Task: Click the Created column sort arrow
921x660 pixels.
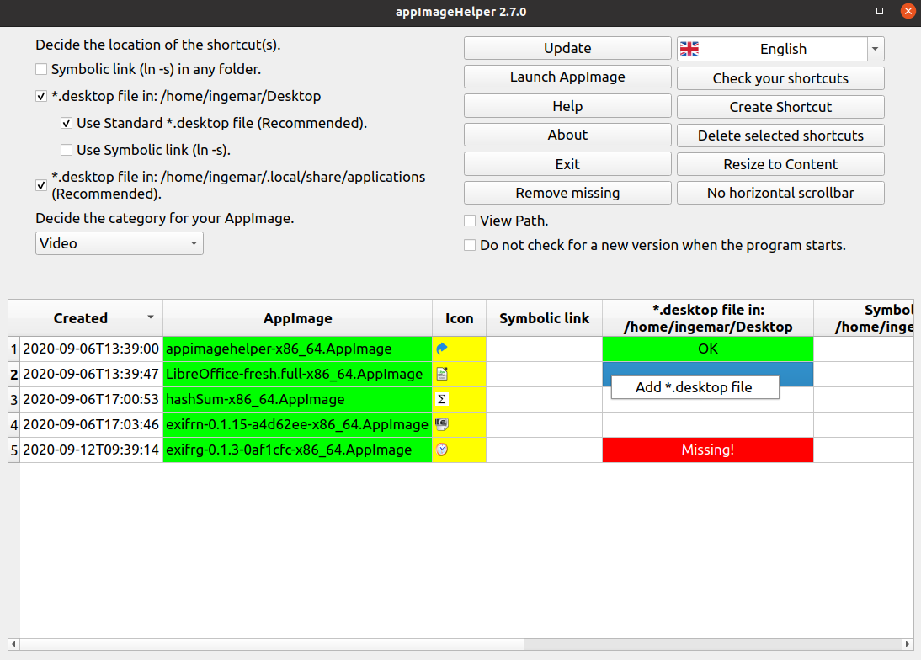Action: 151,317
